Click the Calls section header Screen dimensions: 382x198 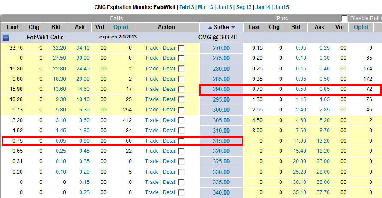116,18
